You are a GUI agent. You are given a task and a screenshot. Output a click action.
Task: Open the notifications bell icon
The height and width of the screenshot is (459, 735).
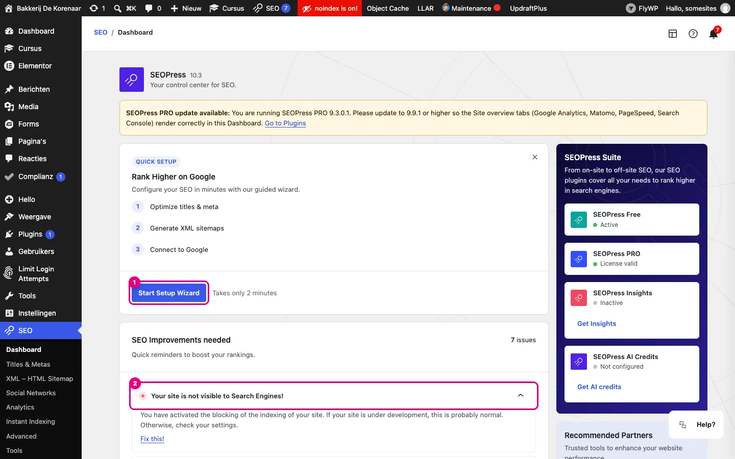pyautogui.click(x=714, y=34)
